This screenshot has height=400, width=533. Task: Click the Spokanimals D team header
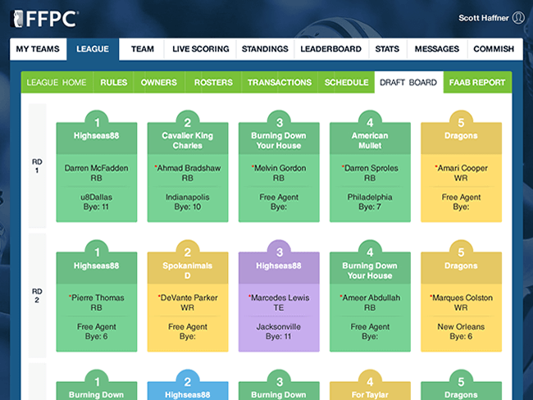[x=188, y=270]
